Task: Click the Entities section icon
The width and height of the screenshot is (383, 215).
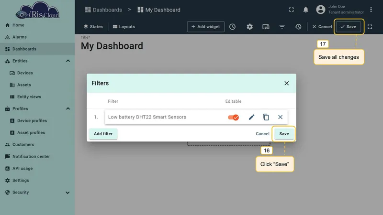Action: pos(7,61)
